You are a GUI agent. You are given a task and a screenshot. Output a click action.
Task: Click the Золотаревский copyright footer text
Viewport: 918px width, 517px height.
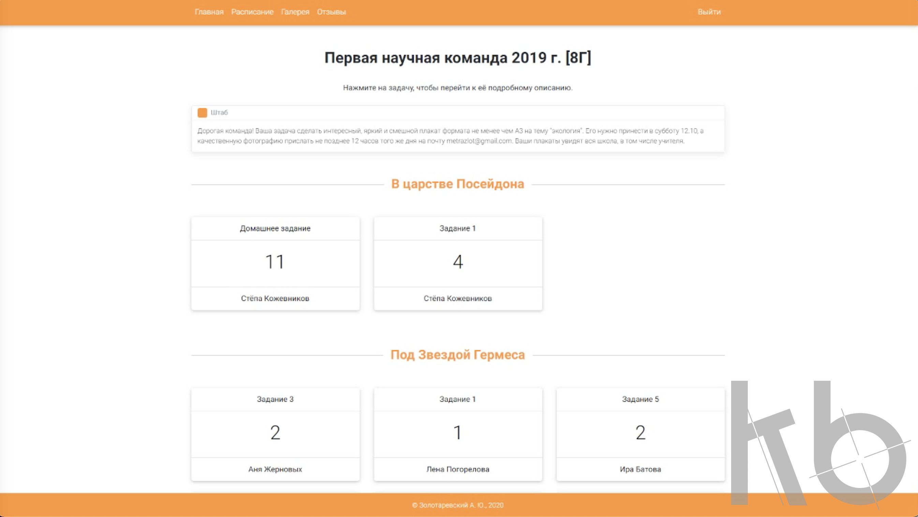tap(458, 505)
